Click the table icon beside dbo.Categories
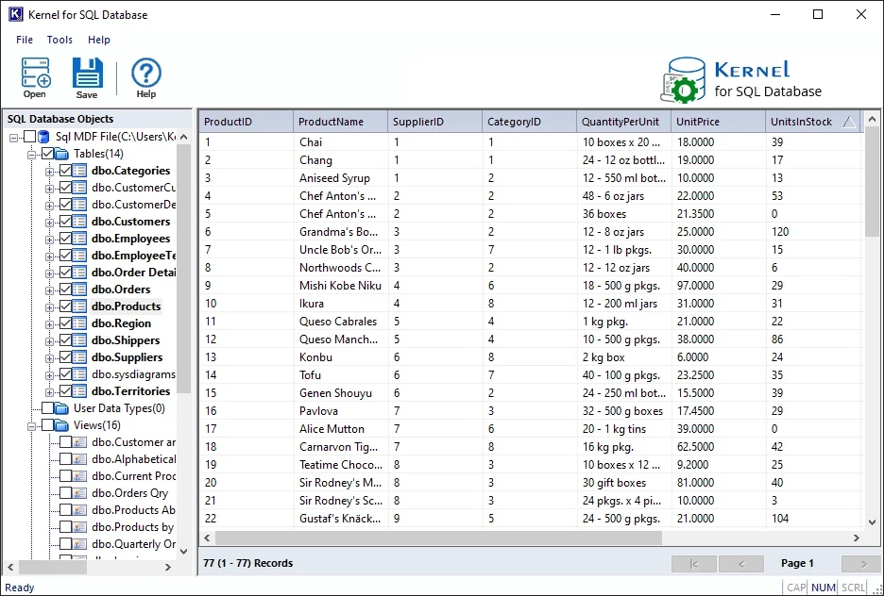 79,171
